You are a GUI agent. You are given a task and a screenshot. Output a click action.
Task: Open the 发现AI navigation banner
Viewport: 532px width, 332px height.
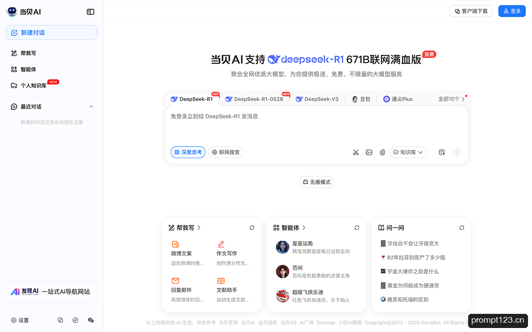(x=51, y=292)
